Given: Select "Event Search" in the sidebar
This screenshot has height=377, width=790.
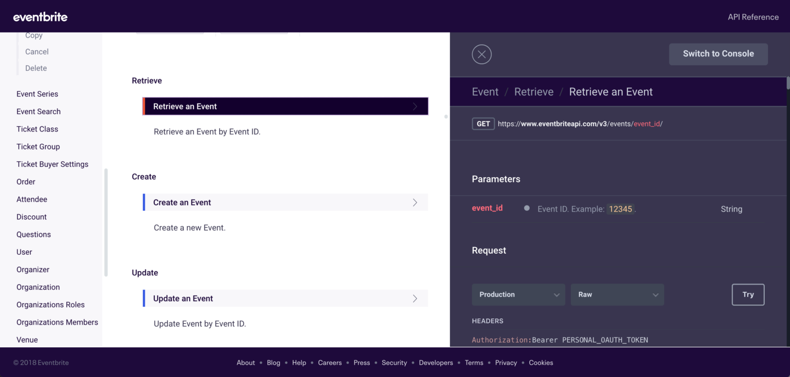Looking at the screenshot, I should coord(38,111).
